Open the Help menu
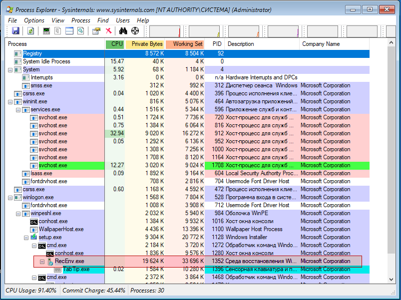This screenshot has width=401, height=300. (143, 20)
